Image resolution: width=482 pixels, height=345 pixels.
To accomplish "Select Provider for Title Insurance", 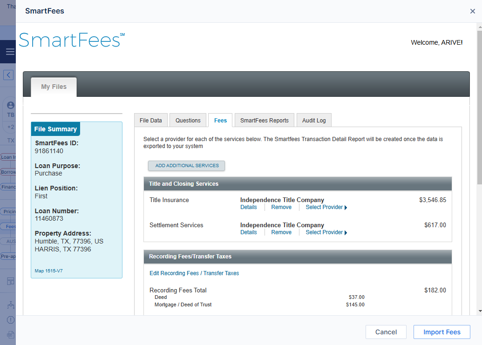I will coord(326,207).
